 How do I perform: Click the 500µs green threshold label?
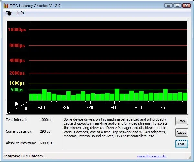coord(17,90)
